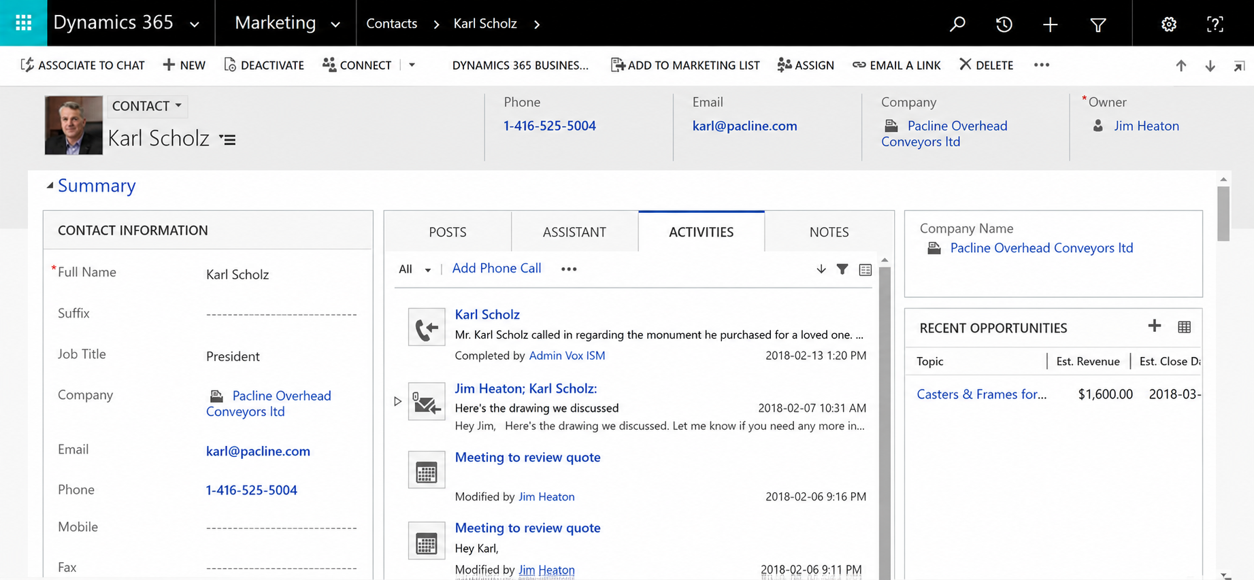The width and height of the screenshot is (1254, 580).
Task: Open the Marketing area dropdown
Action: (335, 24)
